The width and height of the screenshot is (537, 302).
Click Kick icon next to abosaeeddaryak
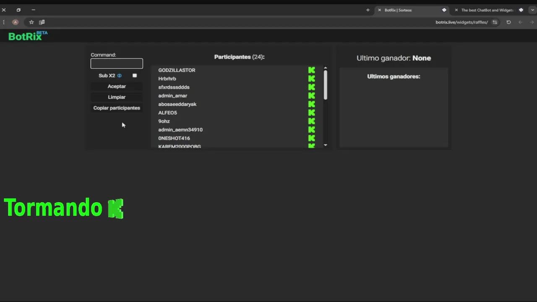pyautogui.click(x=311, y=104)
